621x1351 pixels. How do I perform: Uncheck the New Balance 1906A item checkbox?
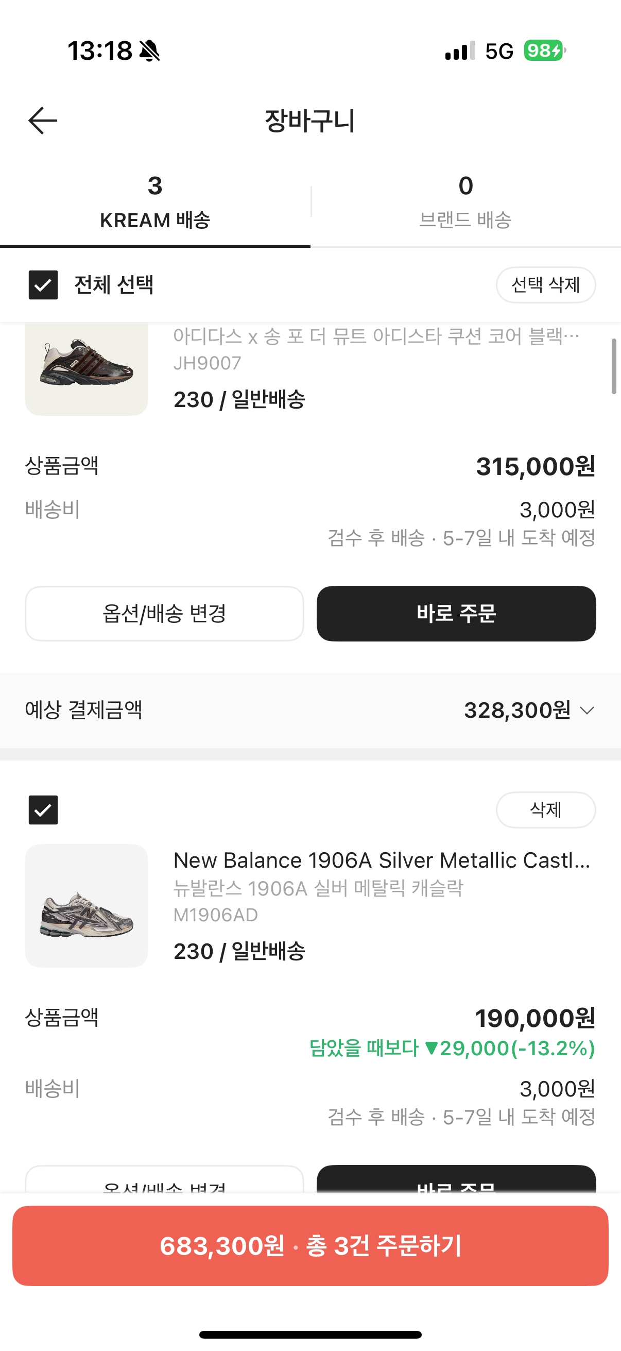click(x=43, y=810)
